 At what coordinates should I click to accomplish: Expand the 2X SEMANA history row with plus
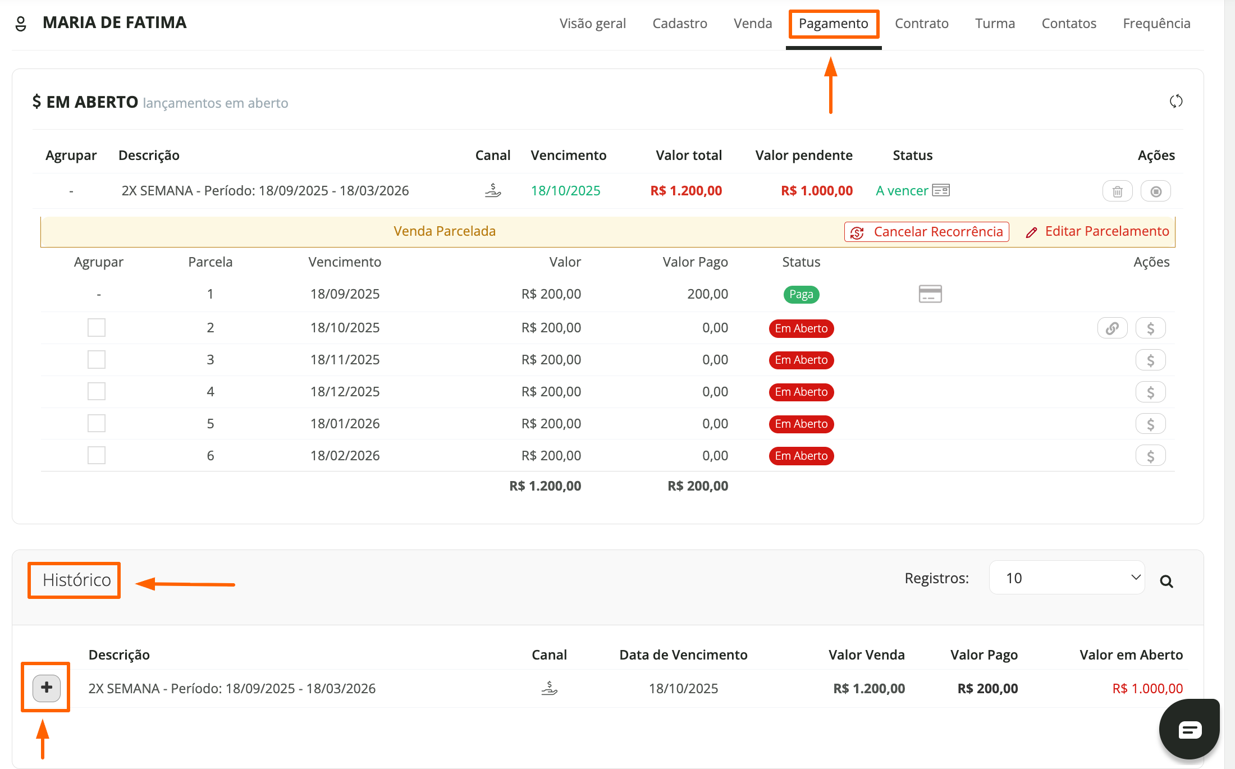[x=47, y=688]
